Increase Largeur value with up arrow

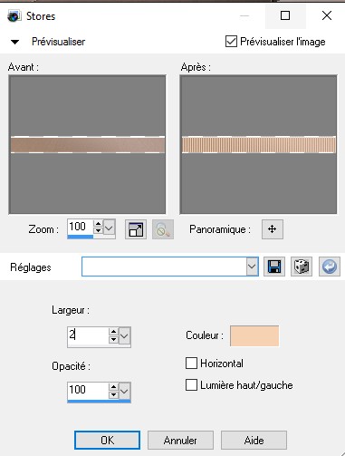[x=113, y=332]
